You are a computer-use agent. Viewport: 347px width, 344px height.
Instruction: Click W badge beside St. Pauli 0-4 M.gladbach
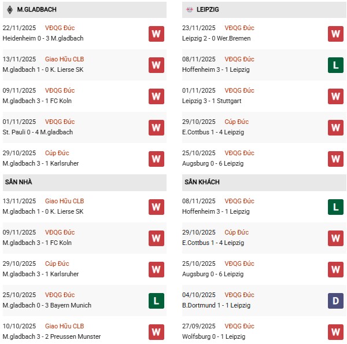(156, 127)
